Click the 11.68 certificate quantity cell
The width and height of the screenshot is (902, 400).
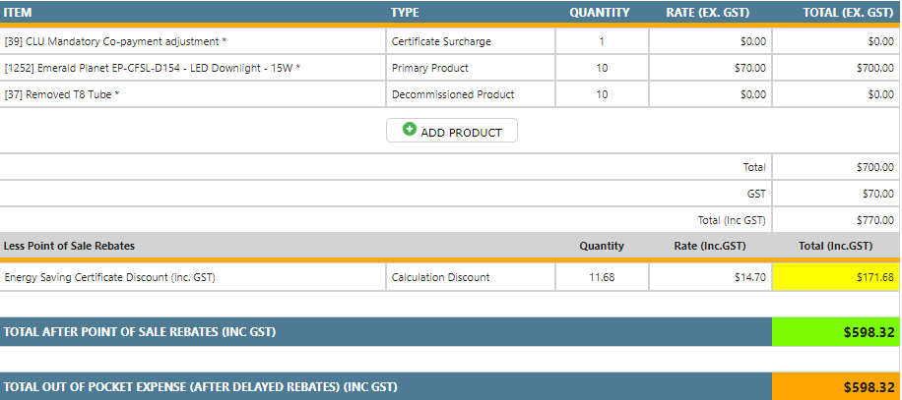click(x=602, y=277)
